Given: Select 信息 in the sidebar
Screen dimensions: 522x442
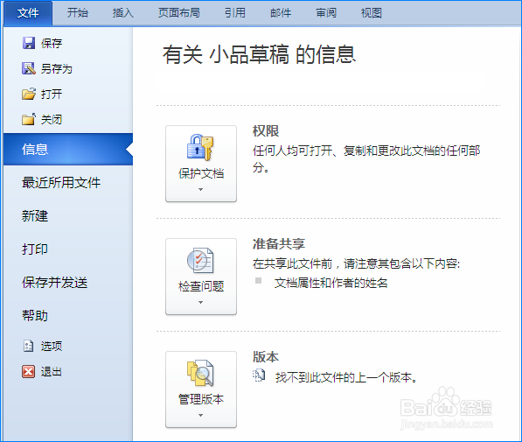Looking at the screenshot, I should pyautogui.click(x=68, y=150).
